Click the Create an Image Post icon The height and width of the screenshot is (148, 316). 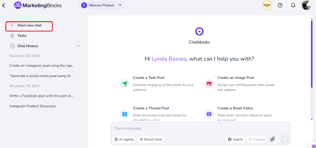coord(209,84)
